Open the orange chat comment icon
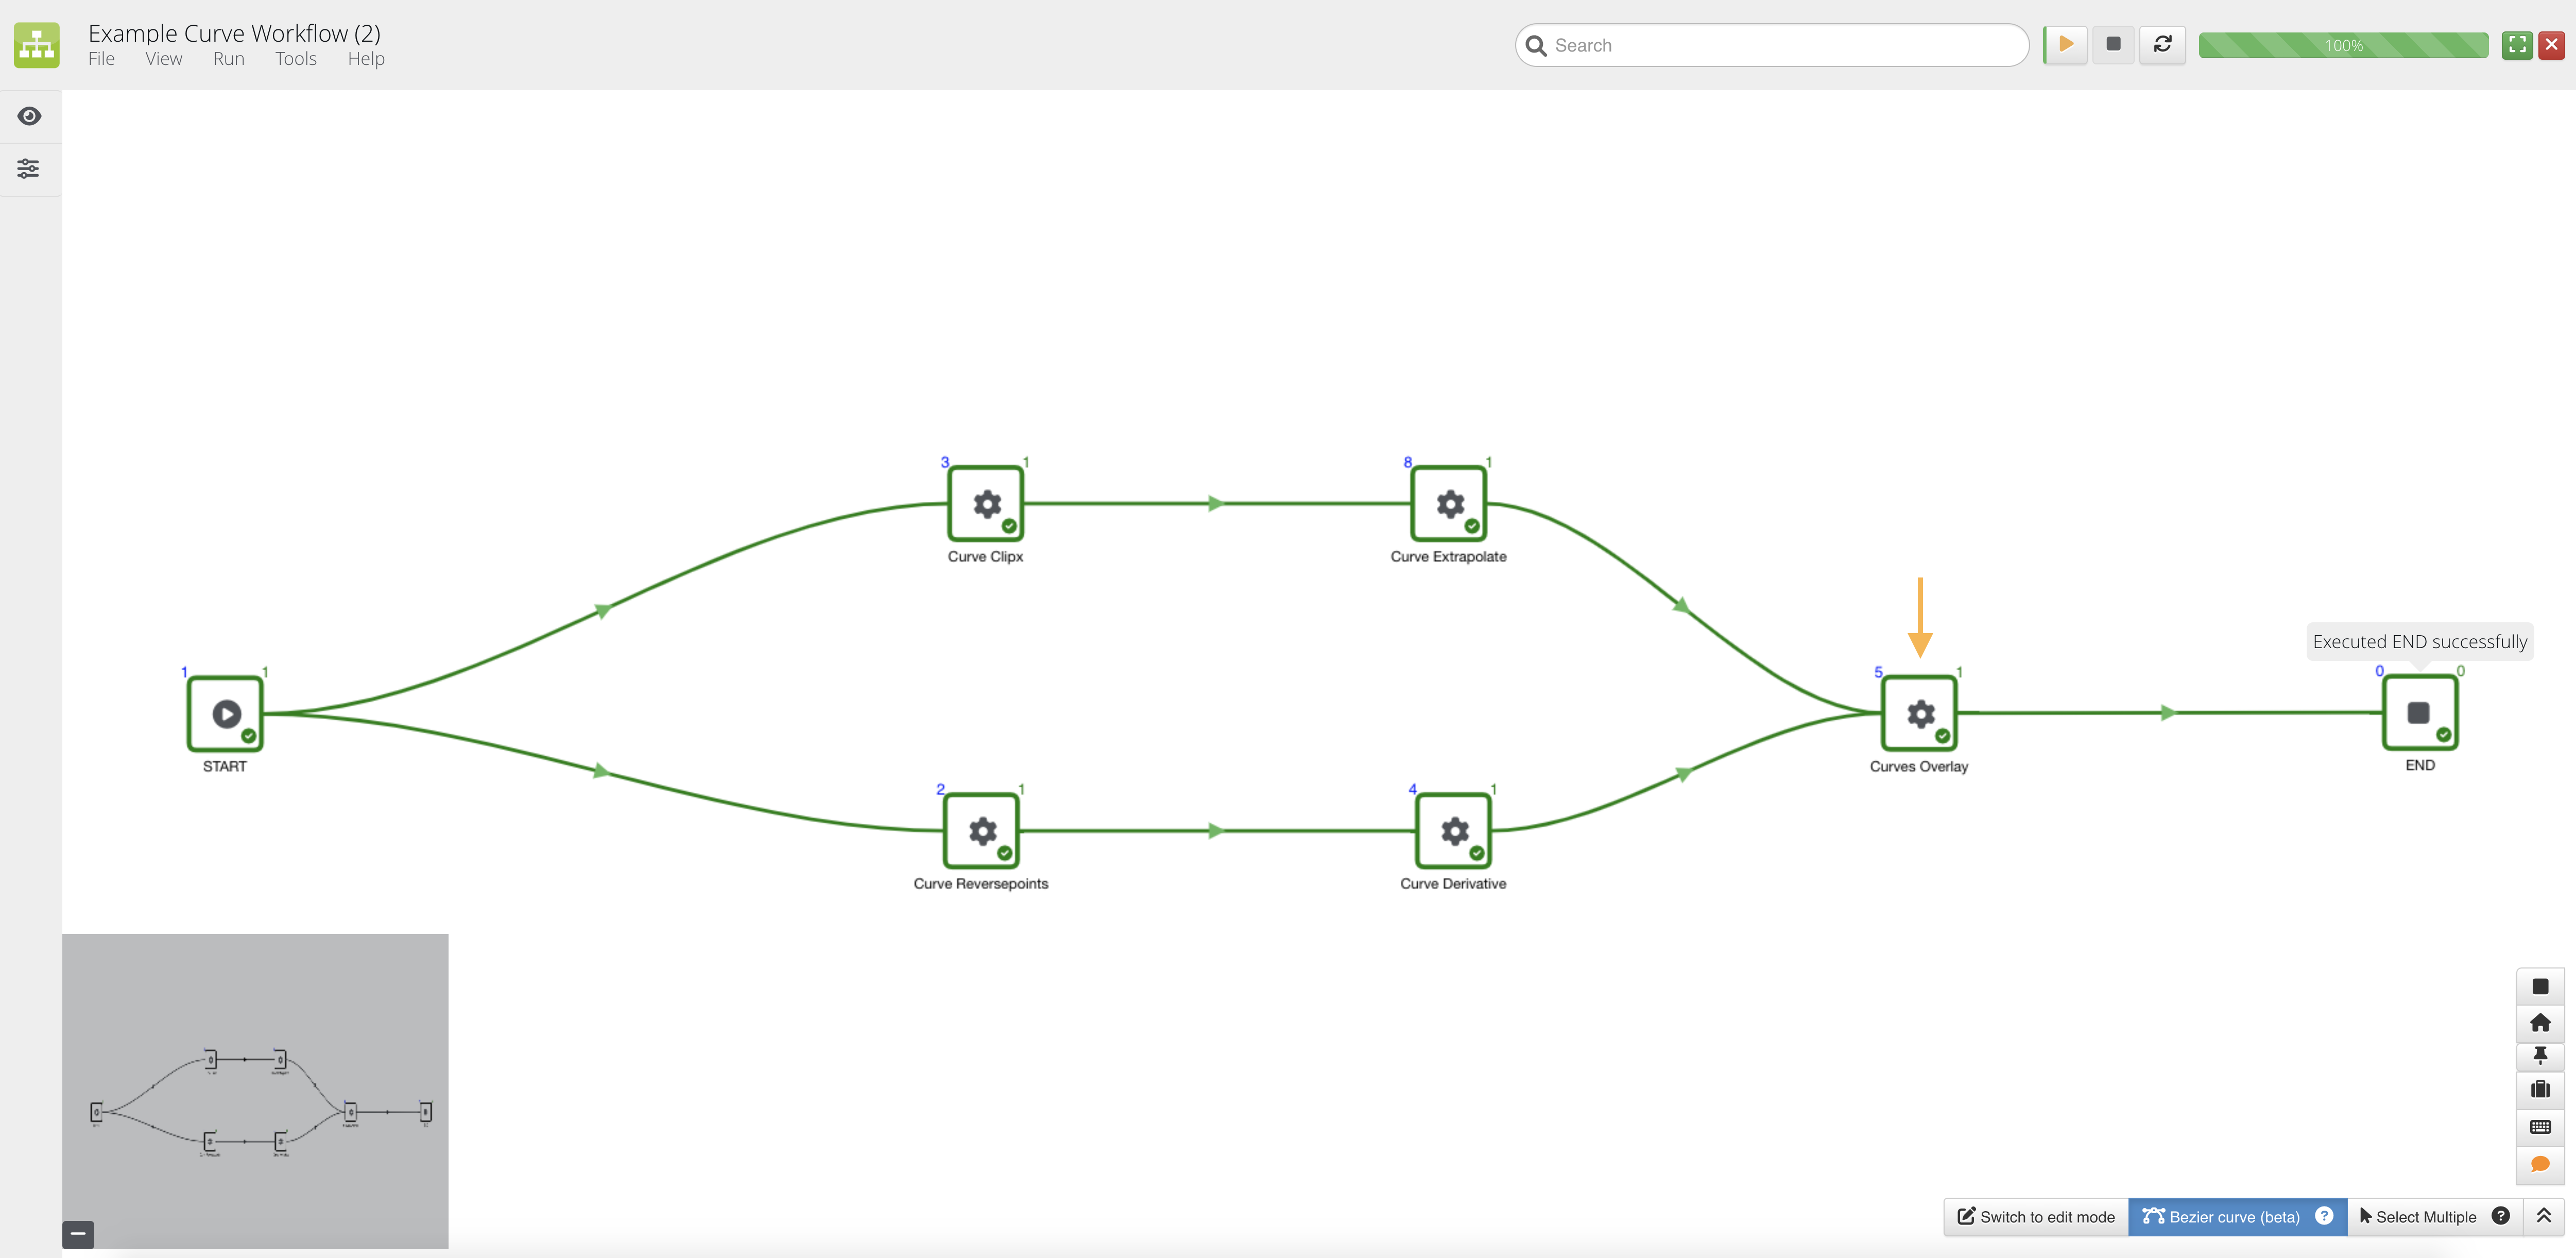2576x1258 pixels. click(x=2540, y=1164)
